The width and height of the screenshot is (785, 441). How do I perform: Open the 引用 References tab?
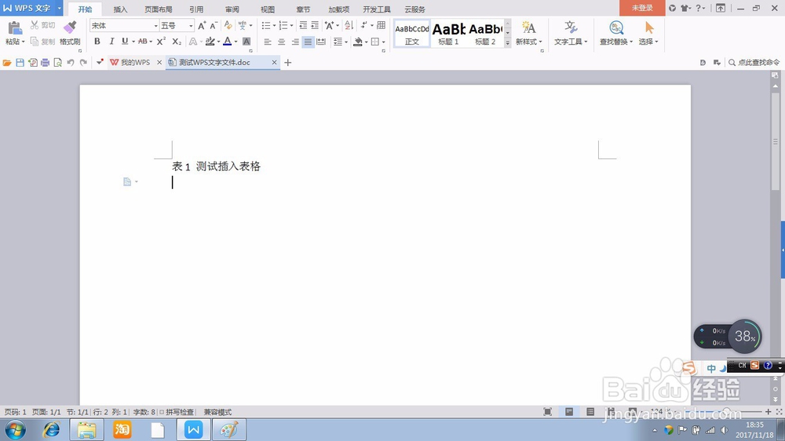[x=196, y=9]
